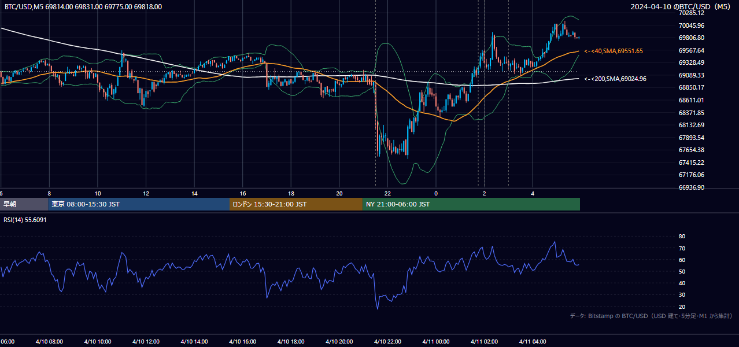Click hour label 14 under the candlestick chart

194,193
